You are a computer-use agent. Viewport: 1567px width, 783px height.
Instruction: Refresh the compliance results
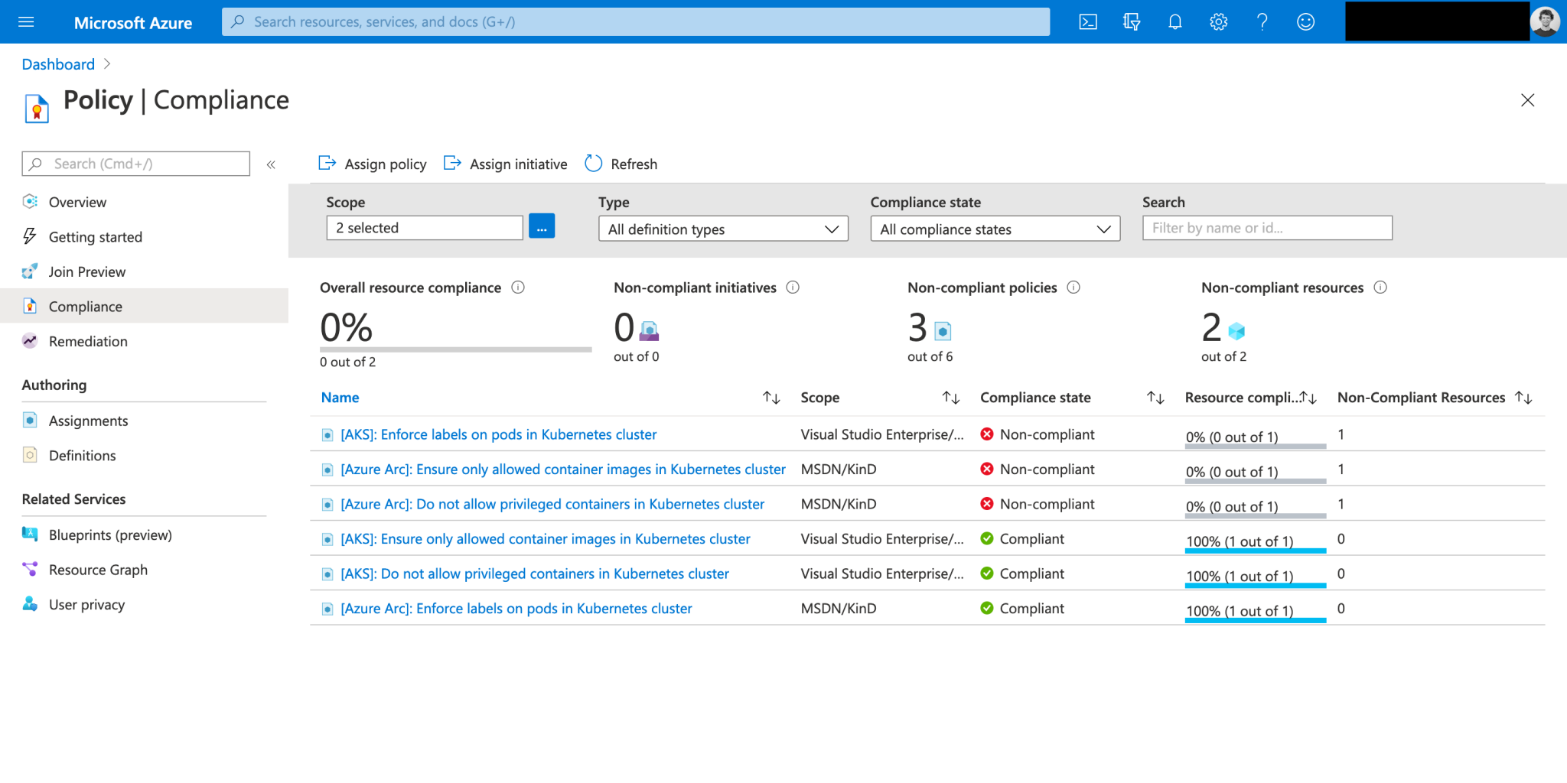click(x=621, y=164)
